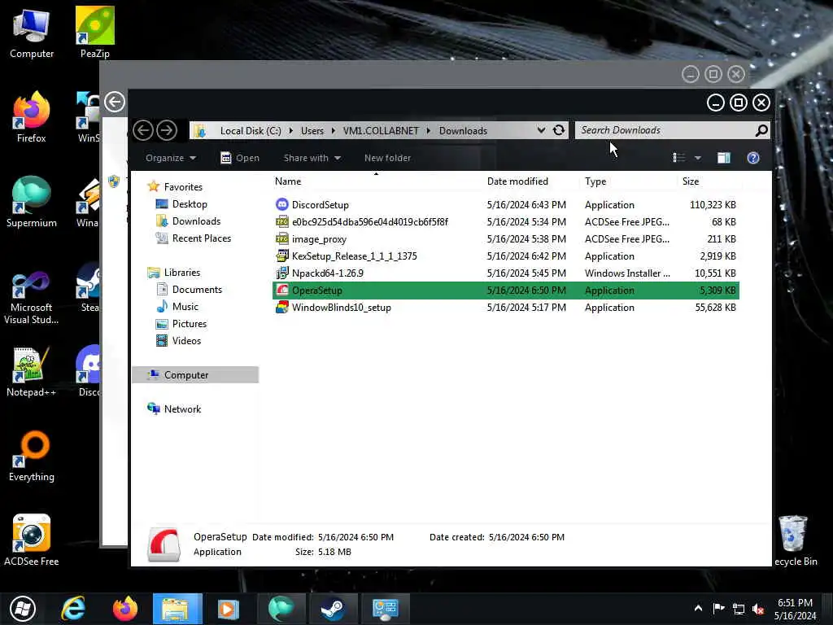Show hidden tray icons arrow
This screenshot has width=833, height=625.
tap(698, 609)
